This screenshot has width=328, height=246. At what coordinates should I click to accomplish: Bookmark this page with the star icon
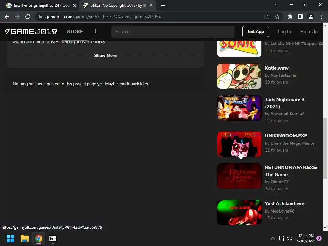[x=277, y=17]
